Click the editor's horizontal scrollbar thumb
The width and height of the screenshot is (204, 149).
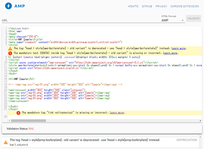[x=29, y=121]
